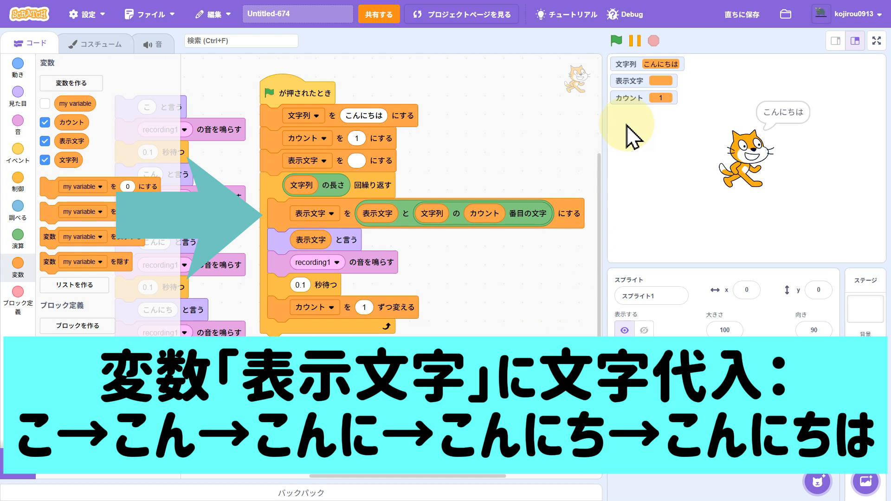Screen dimensions: 891x501
Task: Select the 演算 green category circle
Action: tap(18, 235)
